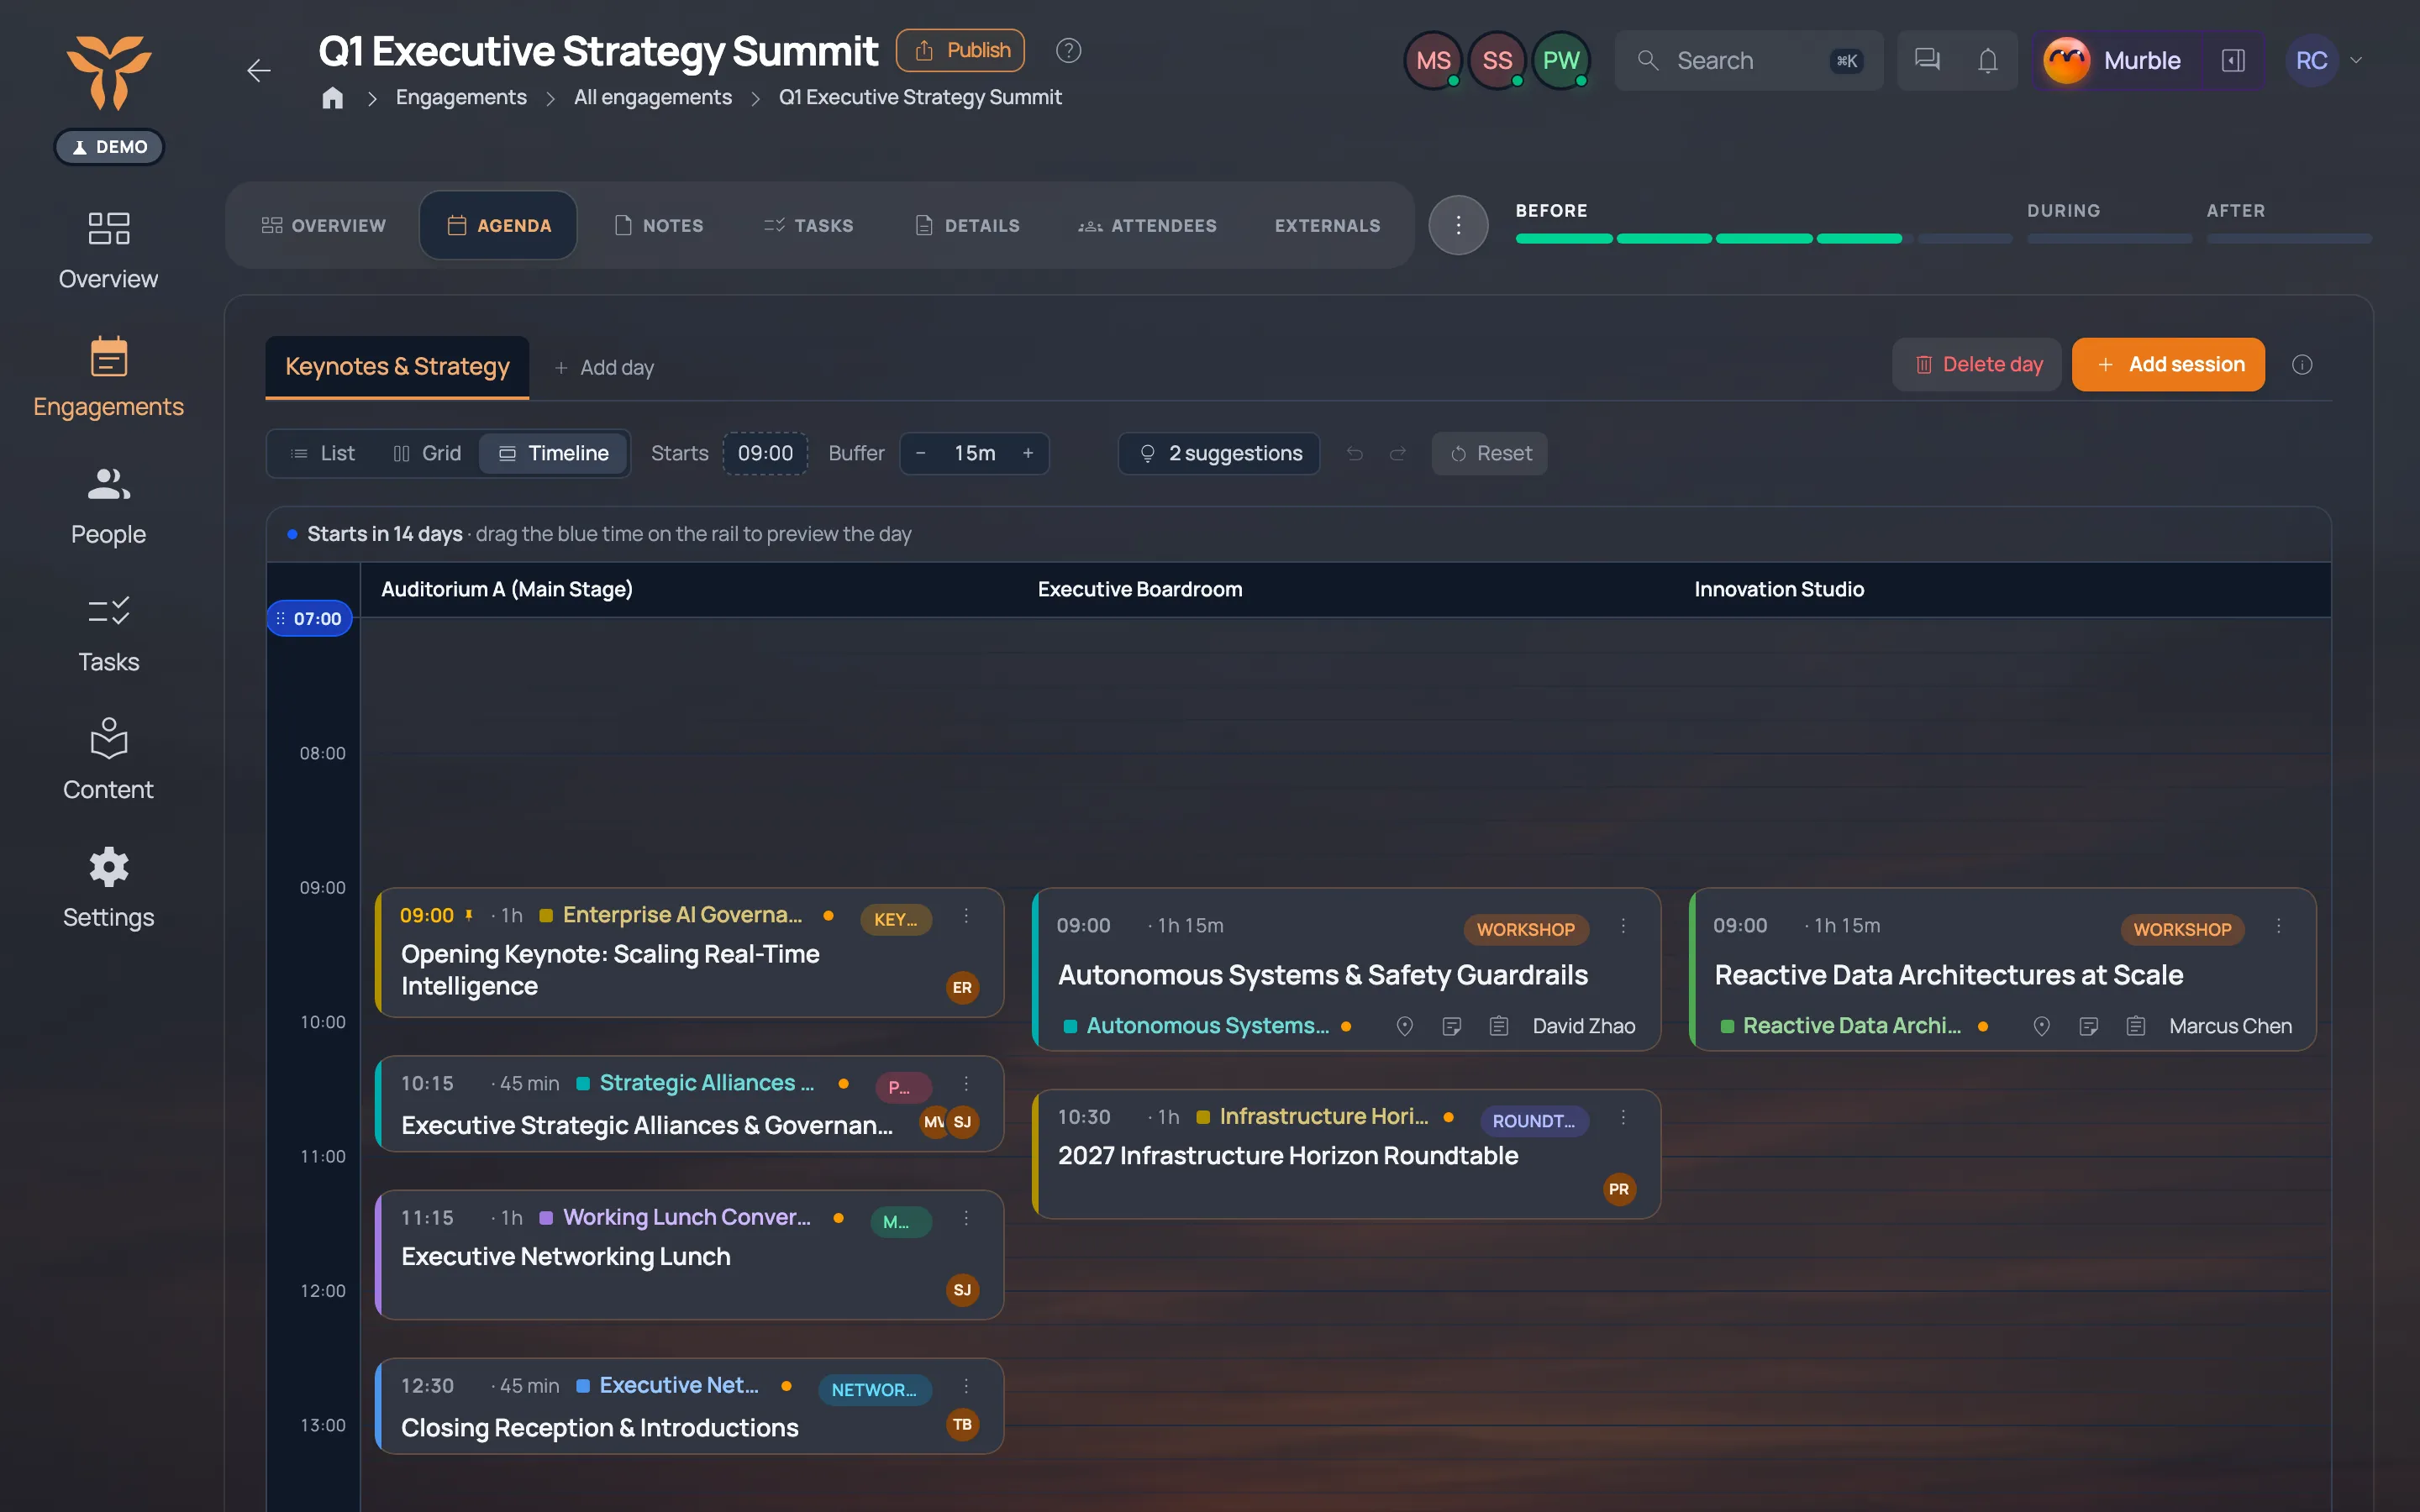Image resolution: width=2420 pixels, height=1512 pixels.
Task: Switch to the Attendees tab
Action: point(1147,225)
